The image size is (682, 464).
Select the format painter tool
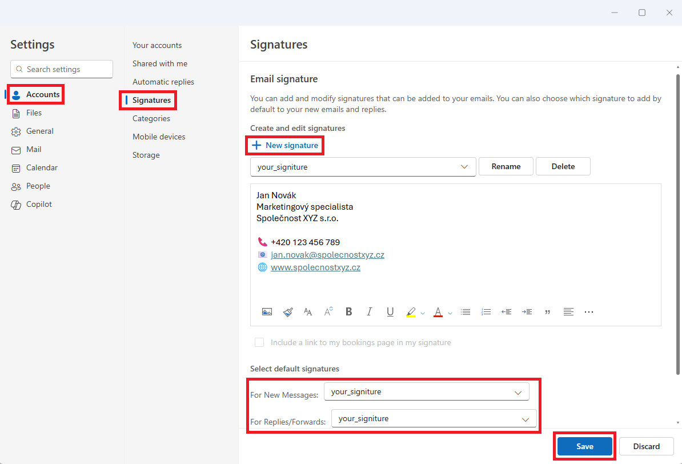pyautogui.click(x=288, y=312)
